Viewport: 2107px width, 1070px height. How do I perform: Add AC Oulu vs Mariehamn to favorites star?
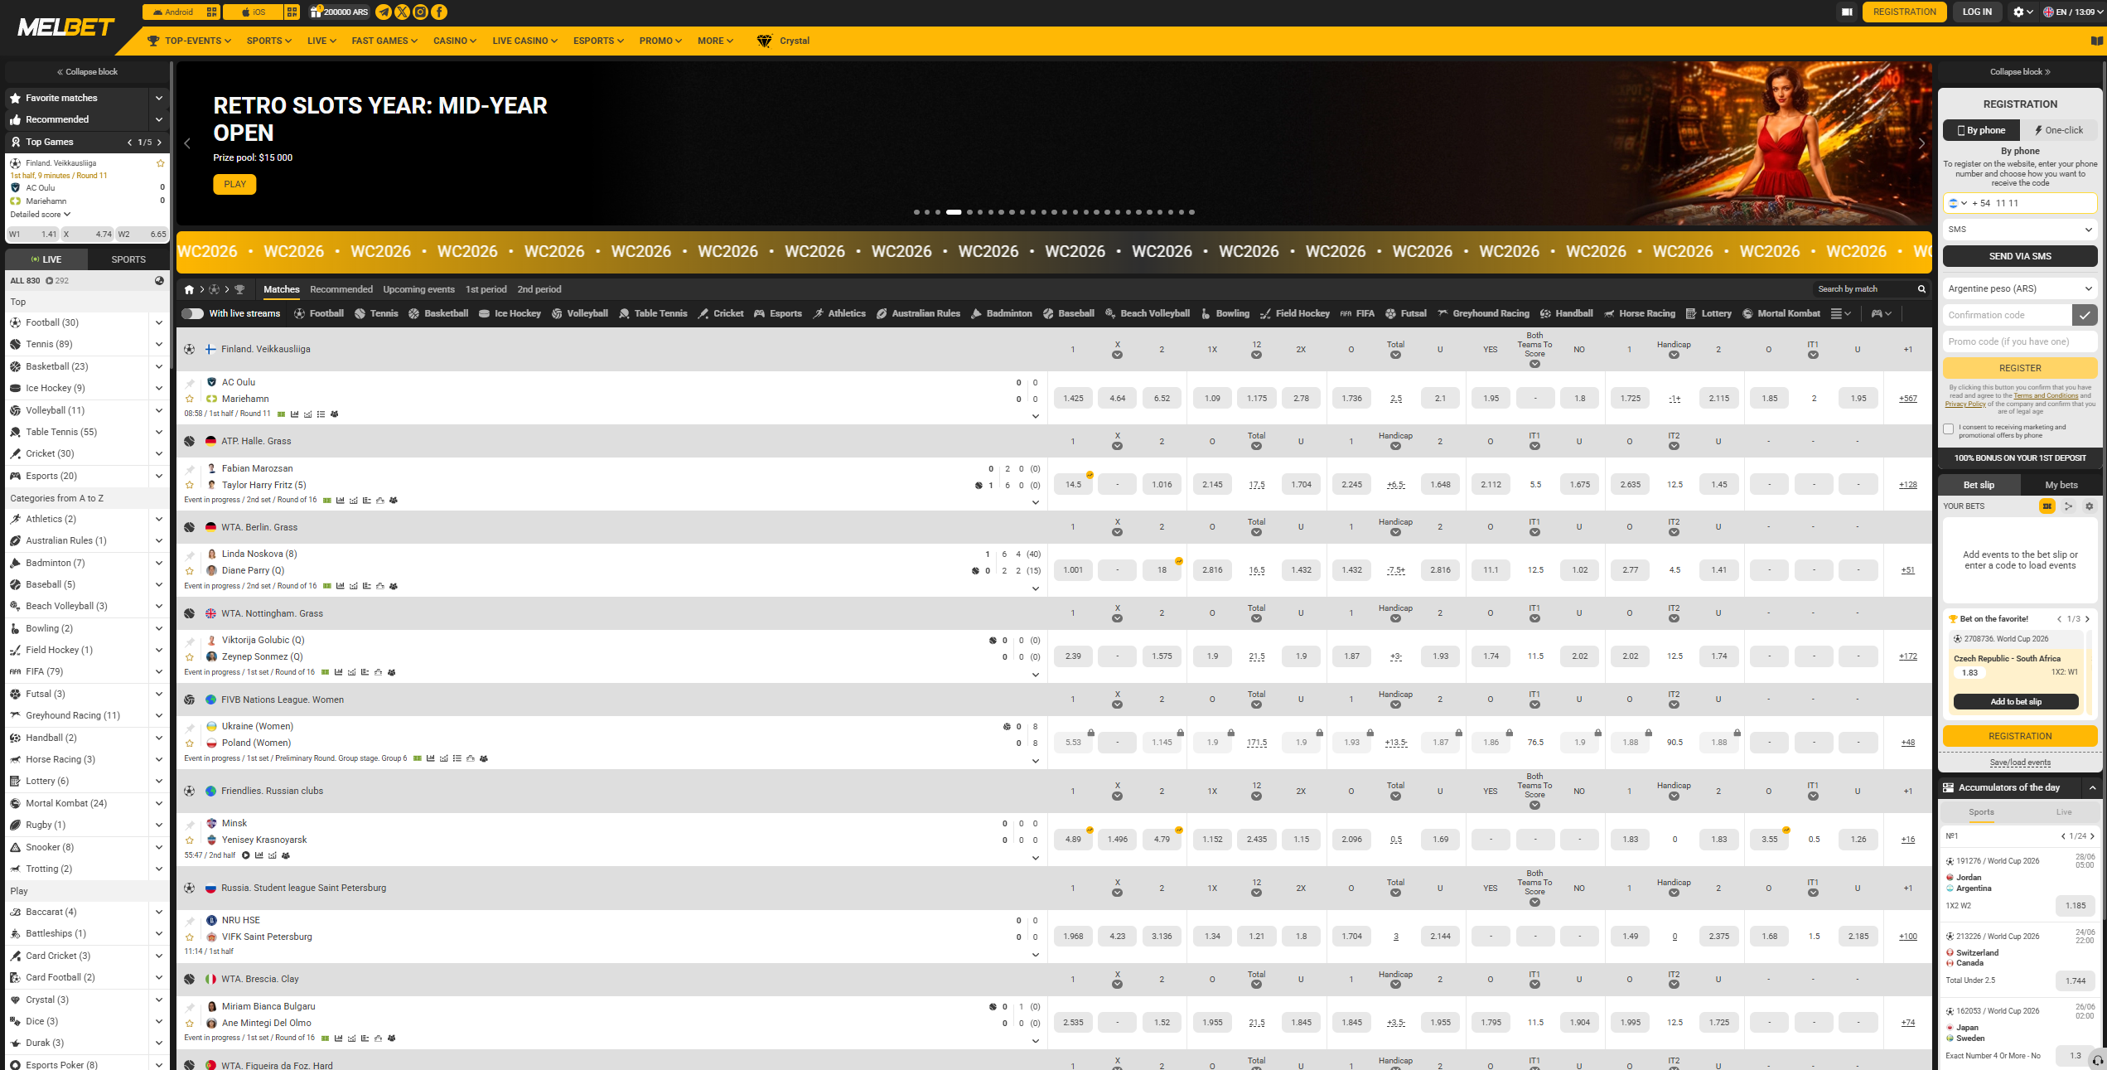(190, 399)
